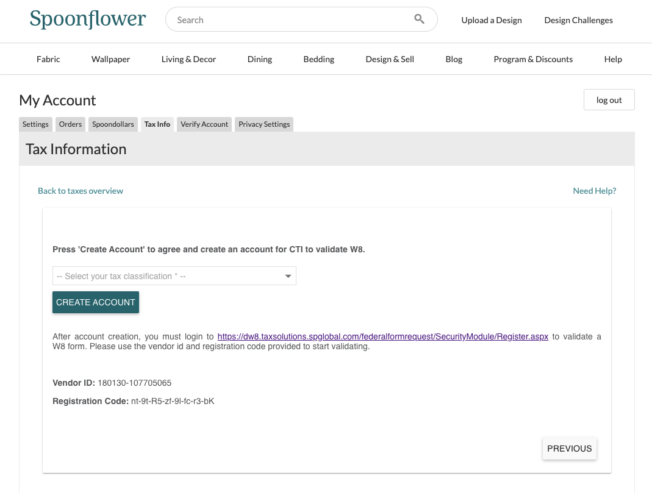Open the tax classification dropdown
This screenshot has width=652, height=493.
tap(174, 276)
